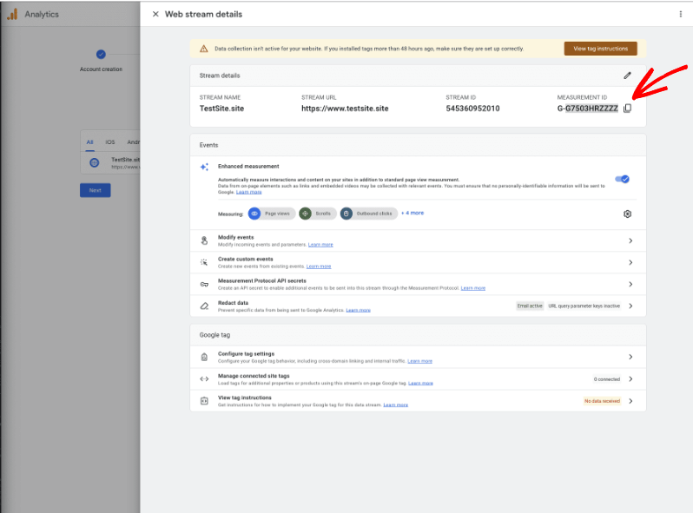The width and height of the screenshot is (693, 513).
Task: Click the Scrolls measuring chip
Action: [x=318, y=214]
